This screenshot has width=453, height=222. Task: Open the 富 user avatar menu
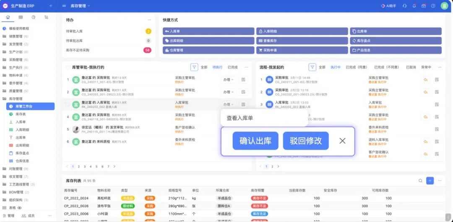click(444, 6)
